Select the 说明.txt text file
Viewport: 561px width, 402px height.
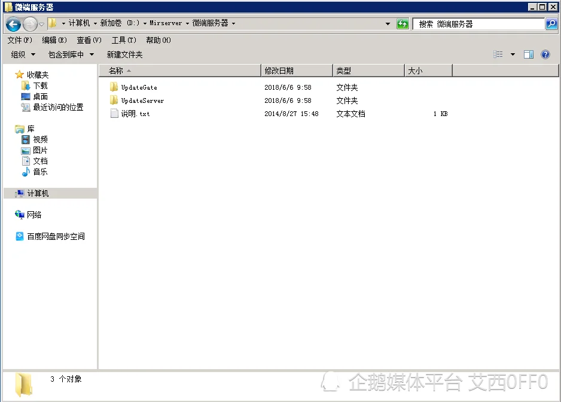135,114
